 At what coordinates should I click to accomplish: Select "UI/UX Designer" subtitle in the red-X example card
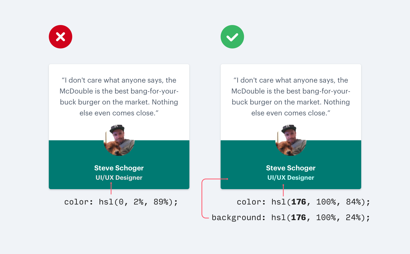[x=119, y=178]
